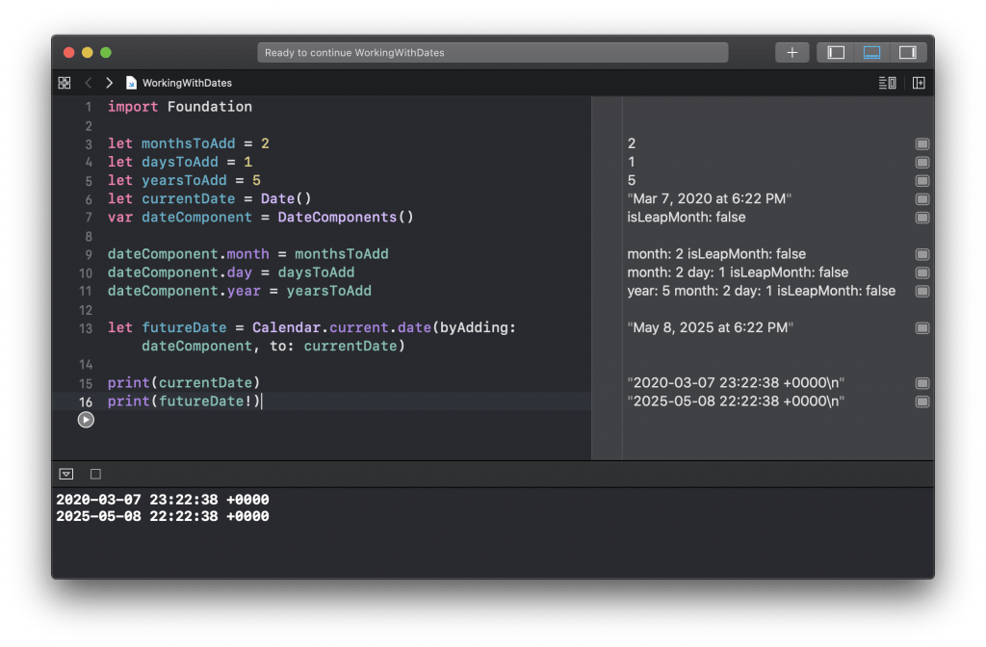
Task: Toggle quick look for isLeapMonth result
Action: [x=921, y=218]
